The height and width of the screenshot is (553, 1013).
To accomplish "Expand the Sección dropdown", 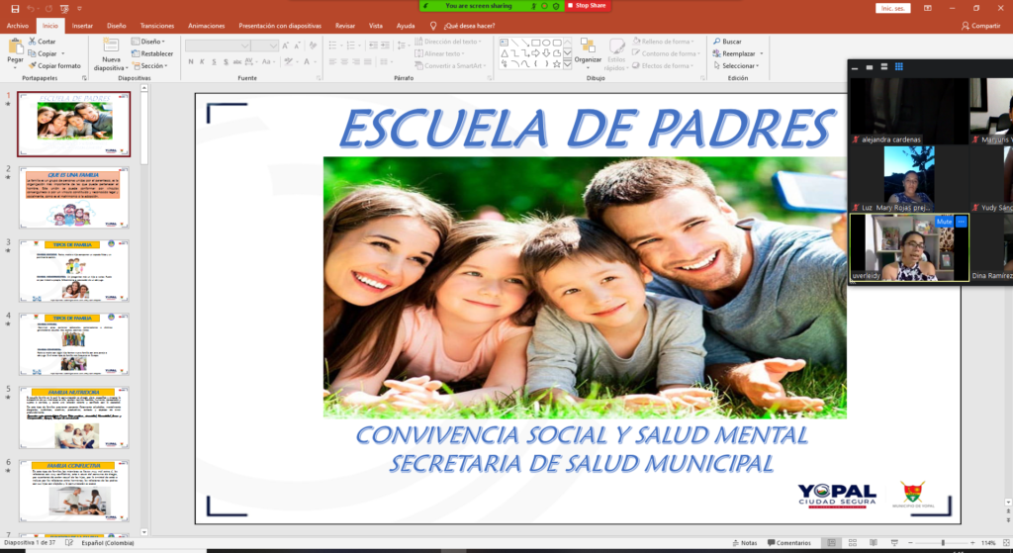I will pos(150,66).
